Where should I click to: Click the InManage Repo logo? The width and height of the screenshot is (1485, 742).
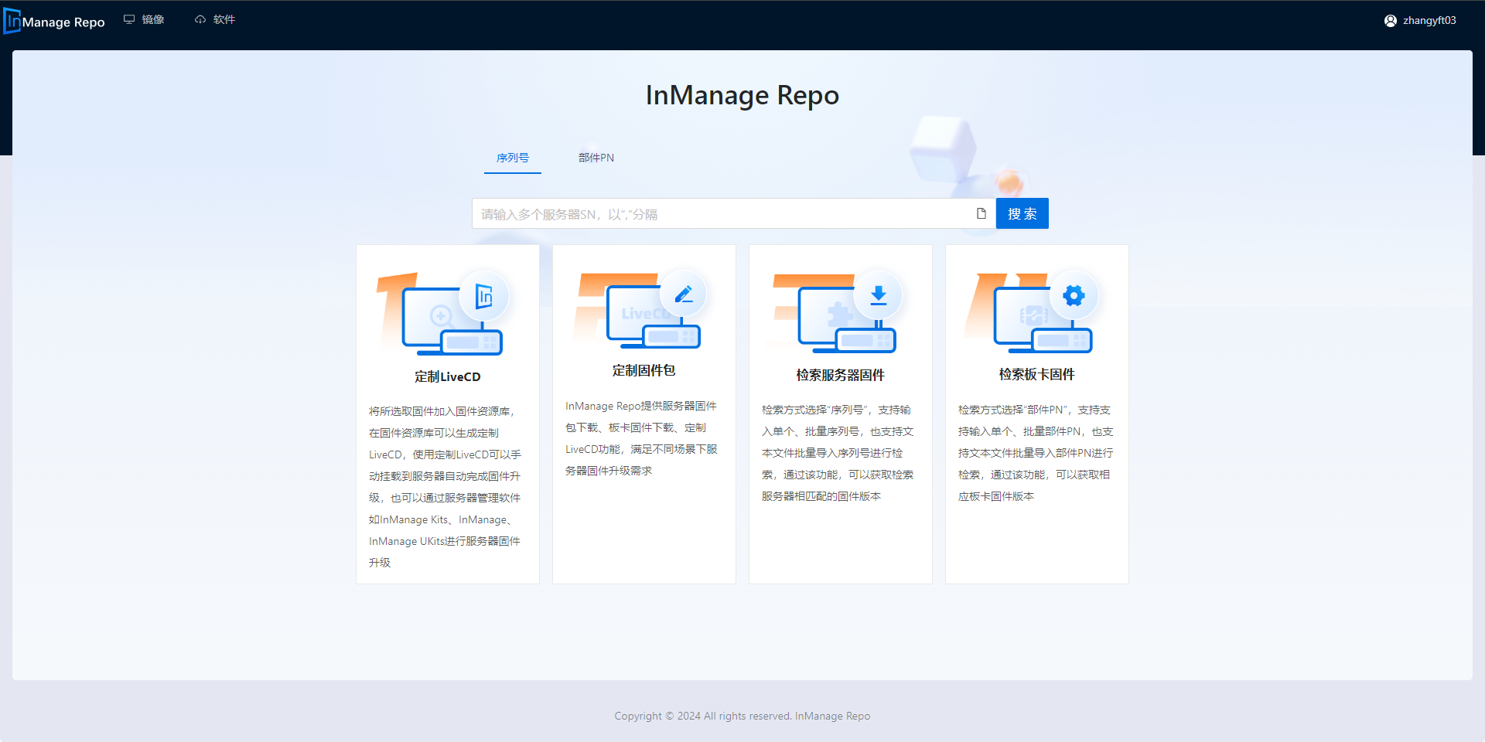click(54, 21)
